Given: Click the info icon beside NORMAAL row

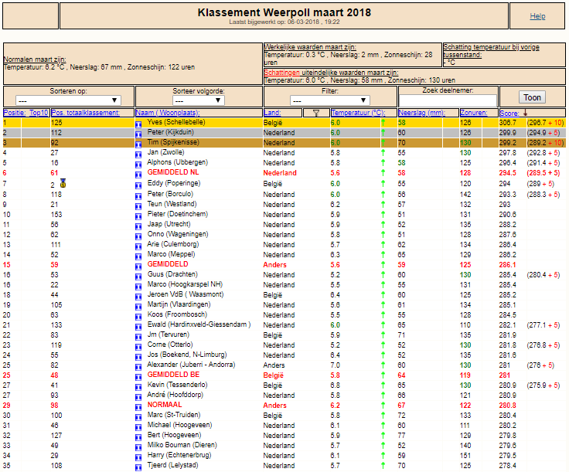Looking at the screenshot, I should 138,407.
